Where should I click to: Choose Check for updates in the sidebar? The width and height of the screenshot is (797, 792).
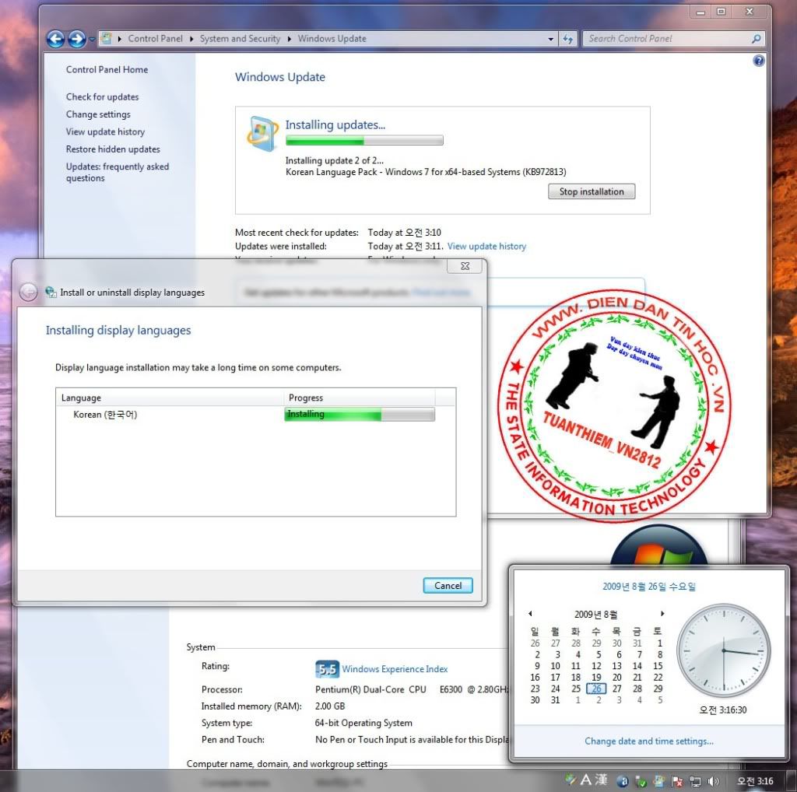point(102,96)
